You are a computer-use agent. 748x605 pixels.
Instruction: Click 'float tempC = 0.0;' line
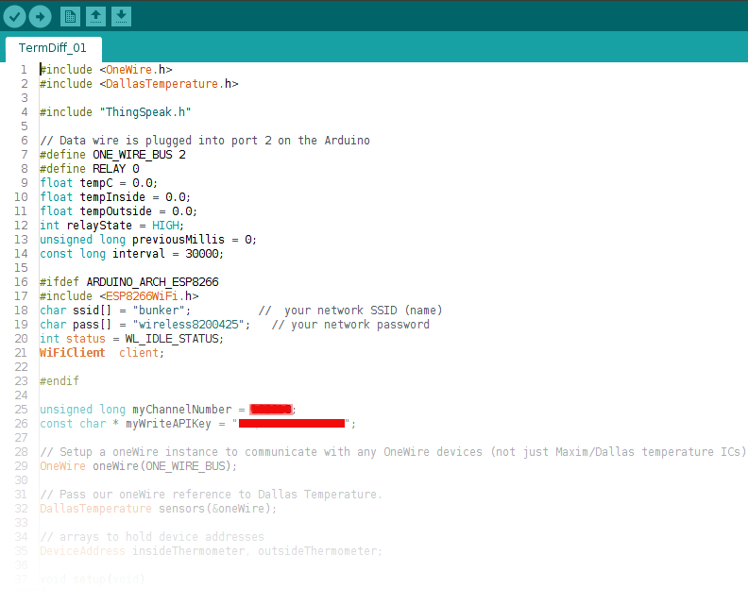(x=99, y=183)
